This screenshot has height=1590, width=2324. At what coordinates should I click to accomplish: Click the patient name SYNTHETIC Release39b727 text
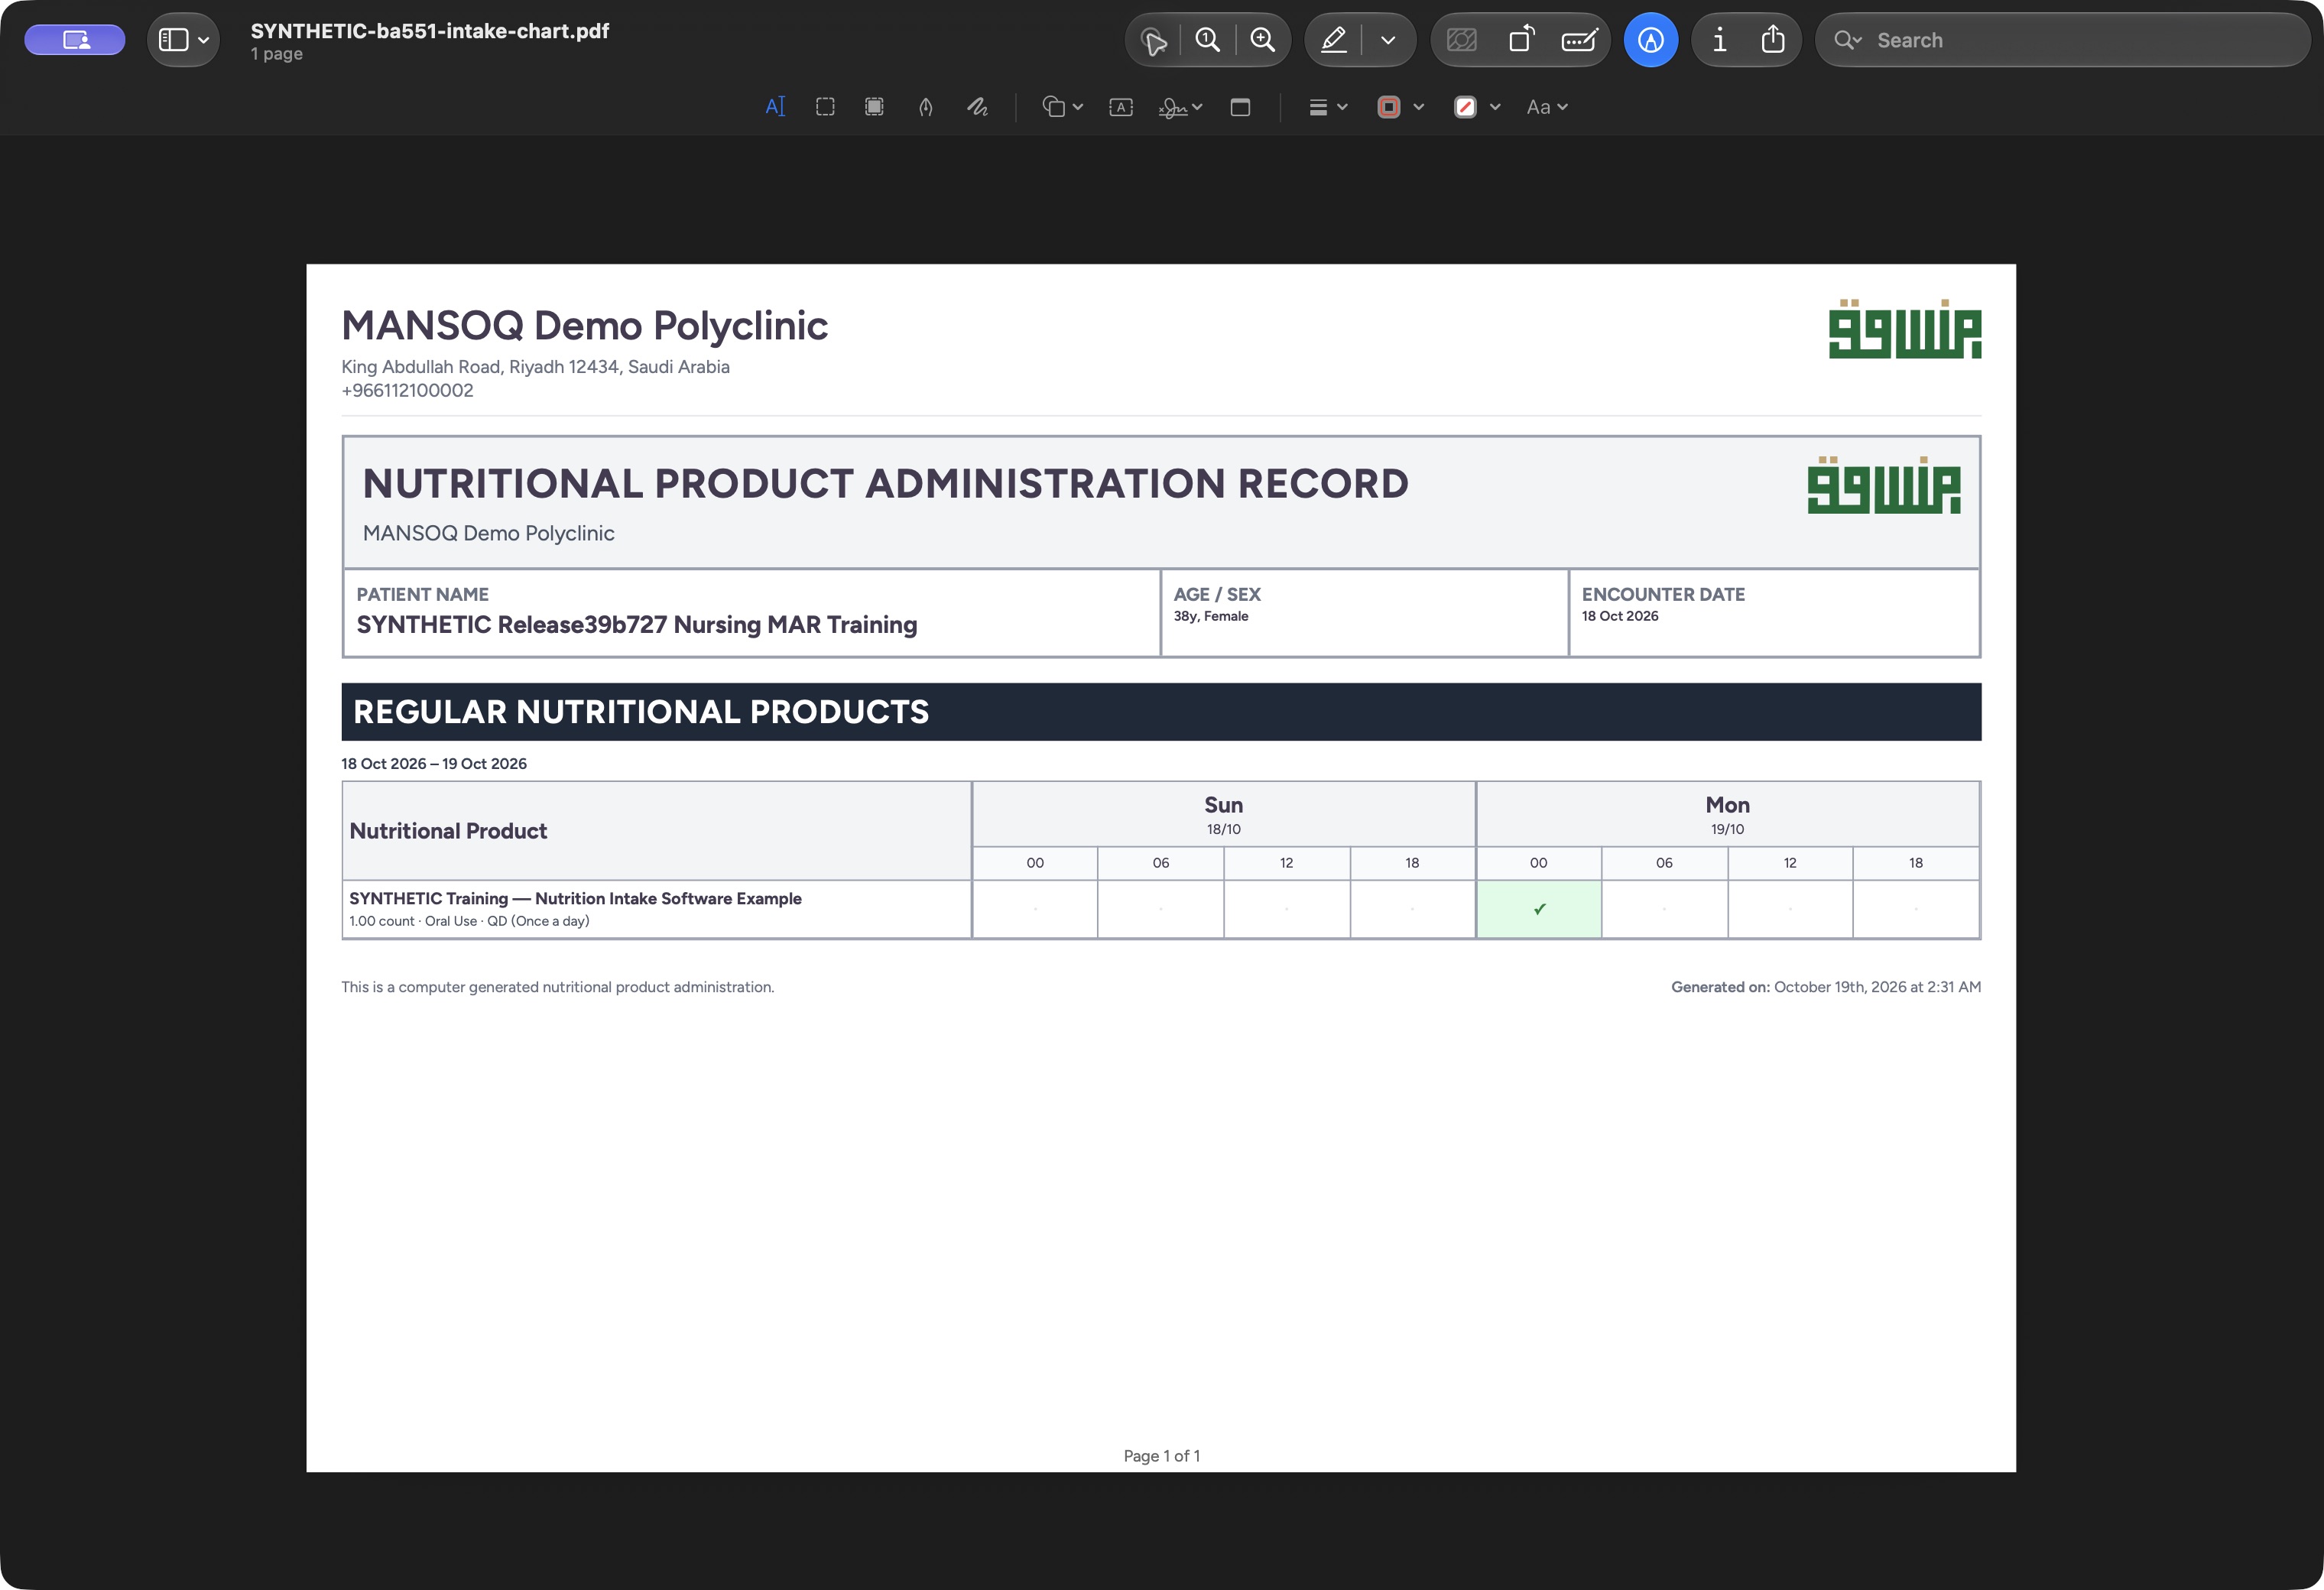point(636,625)
